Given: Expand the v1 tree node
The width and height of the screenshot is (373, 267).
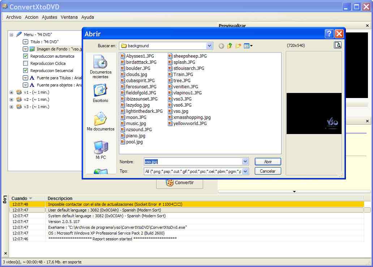Looking at the screenshot, I should point(11,92).
